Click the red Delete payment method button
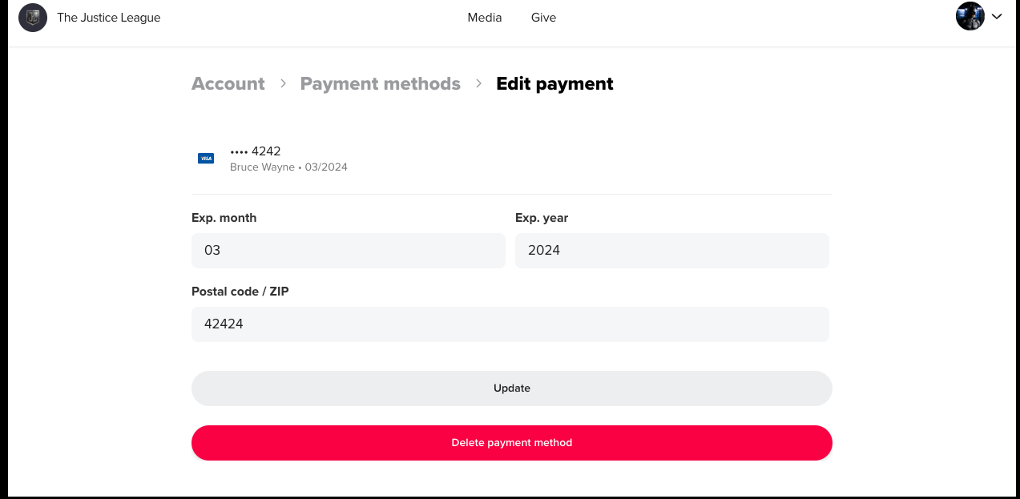Image resolution: width=1020 pixels, height=499 pixels. 511,443
